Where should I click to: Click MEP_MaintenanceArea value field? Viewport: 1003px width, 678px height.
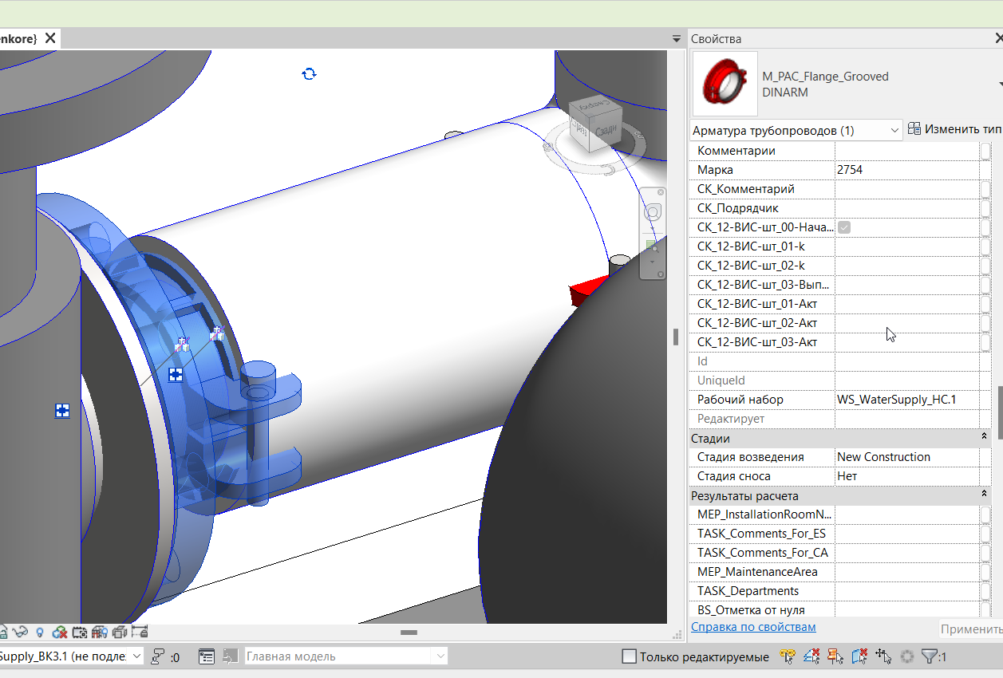click(906, 572)
